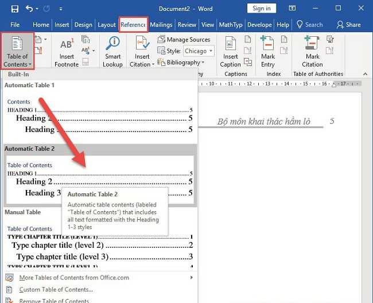
Task: Click the right indent marker on ruler
Action: click(334, 84)
